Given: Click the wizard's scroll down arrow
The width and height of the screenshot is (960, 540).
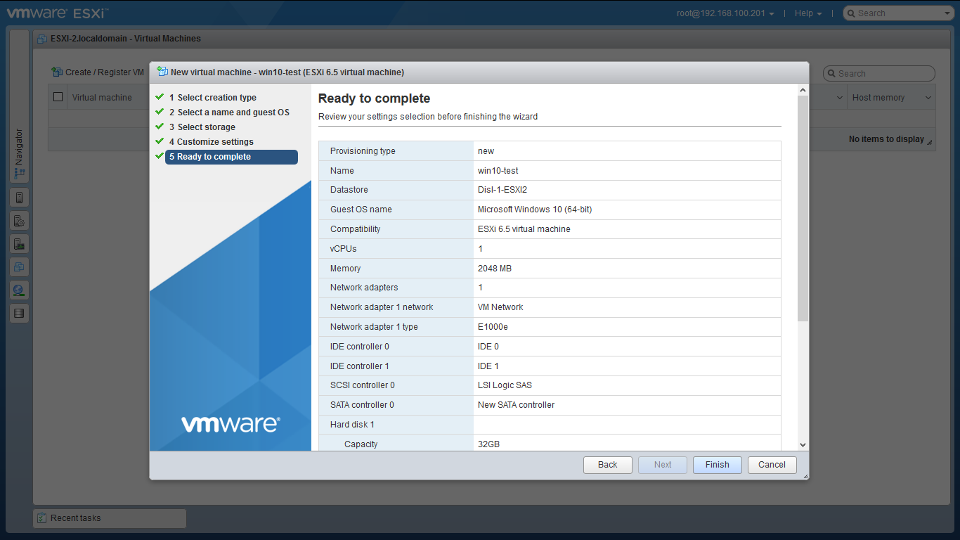Looking at the screenshot, I should click(803, 444).
